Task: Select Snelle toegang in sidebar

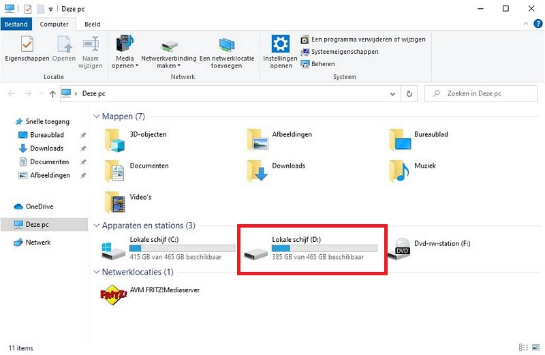Action: click(42, 121)
